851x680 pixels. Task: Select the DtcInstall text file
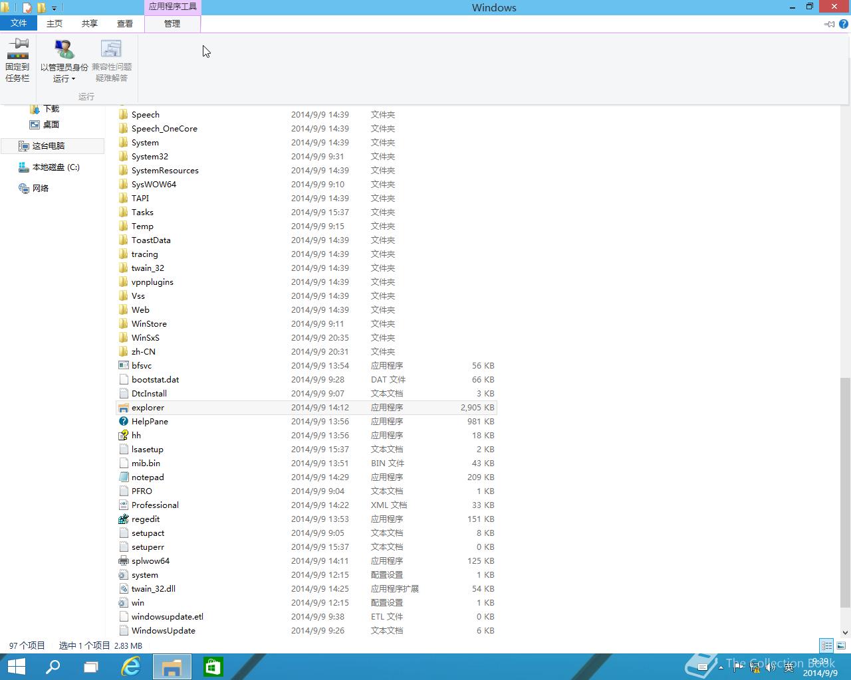306,394
